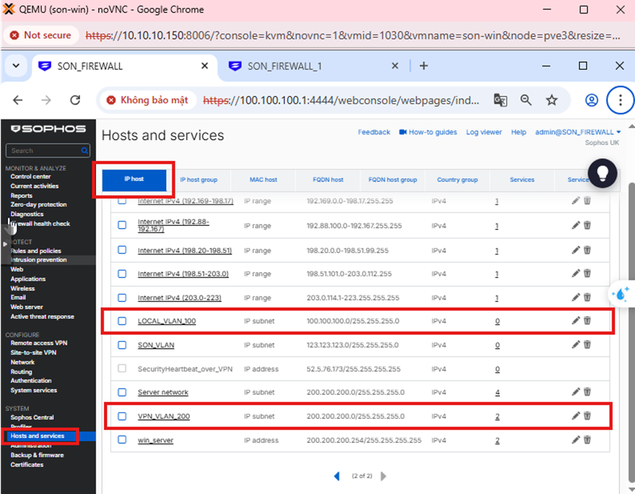Open the admin@SON_FIREWALL dropdown menu
The height and width of the screenshot is (494, 635).
pos(578,132)
